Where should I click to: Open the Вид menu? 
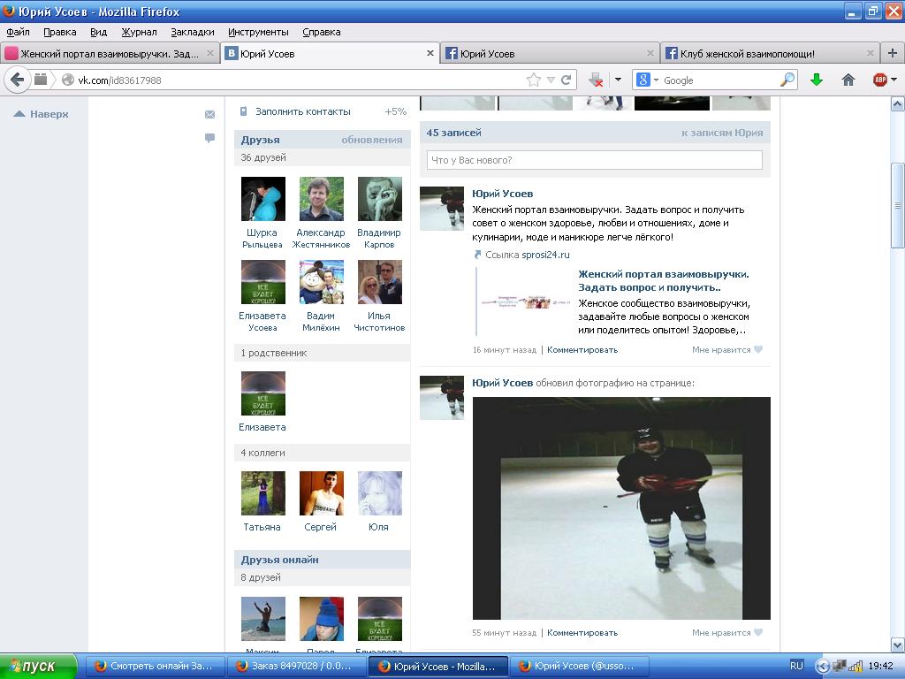tap(99, 32)
